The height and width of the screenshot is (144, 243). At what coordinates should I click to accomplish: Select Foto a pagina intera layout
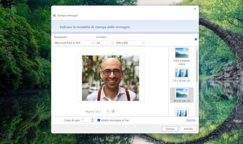click(182, 56)
